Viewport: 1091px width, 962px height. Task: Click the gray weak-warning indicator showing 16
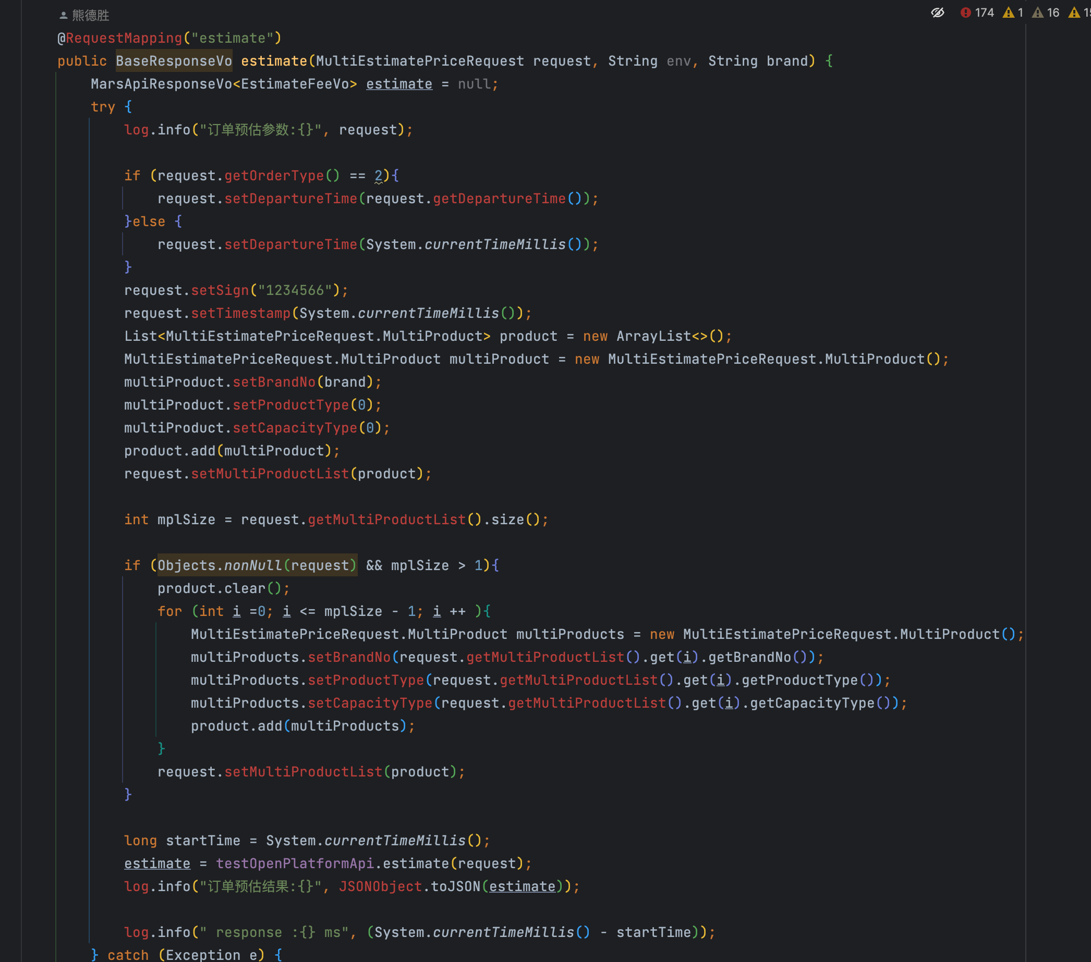pyautogui.click(x=1045, y=13)
